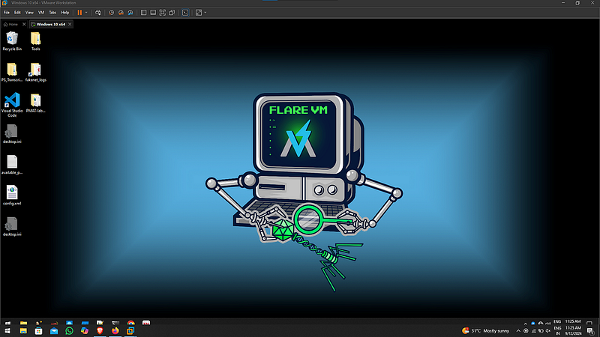Select the available_p... file icon
The image size is (600, 337).
pos(12,165)
